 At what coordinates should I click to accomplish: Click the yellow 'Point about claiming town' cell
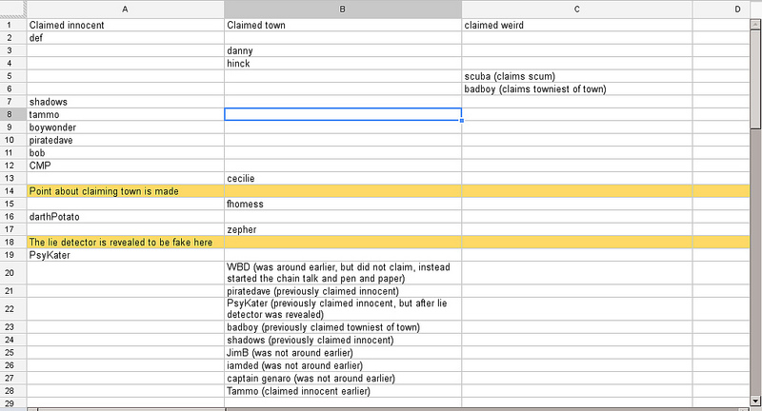pyautogui.click(x=126, y=190)
